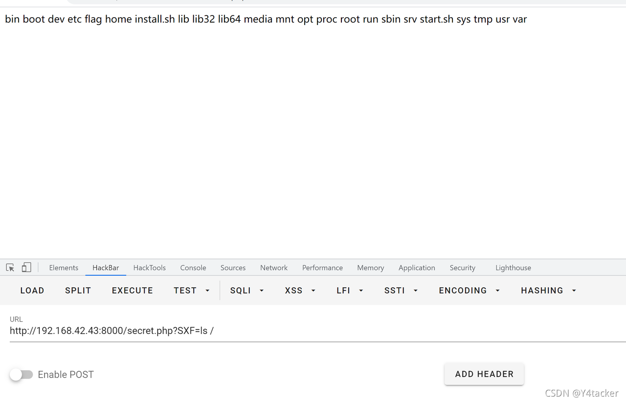Open the Network tab
Screen dimensions: 626x402
click(x=274, y=268)
